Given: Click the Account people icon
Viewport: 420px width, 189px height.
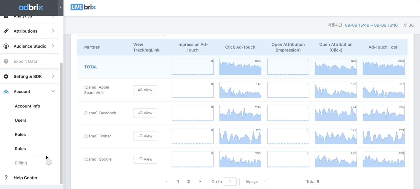Looking at the screenshot, I should coord(6,92).
